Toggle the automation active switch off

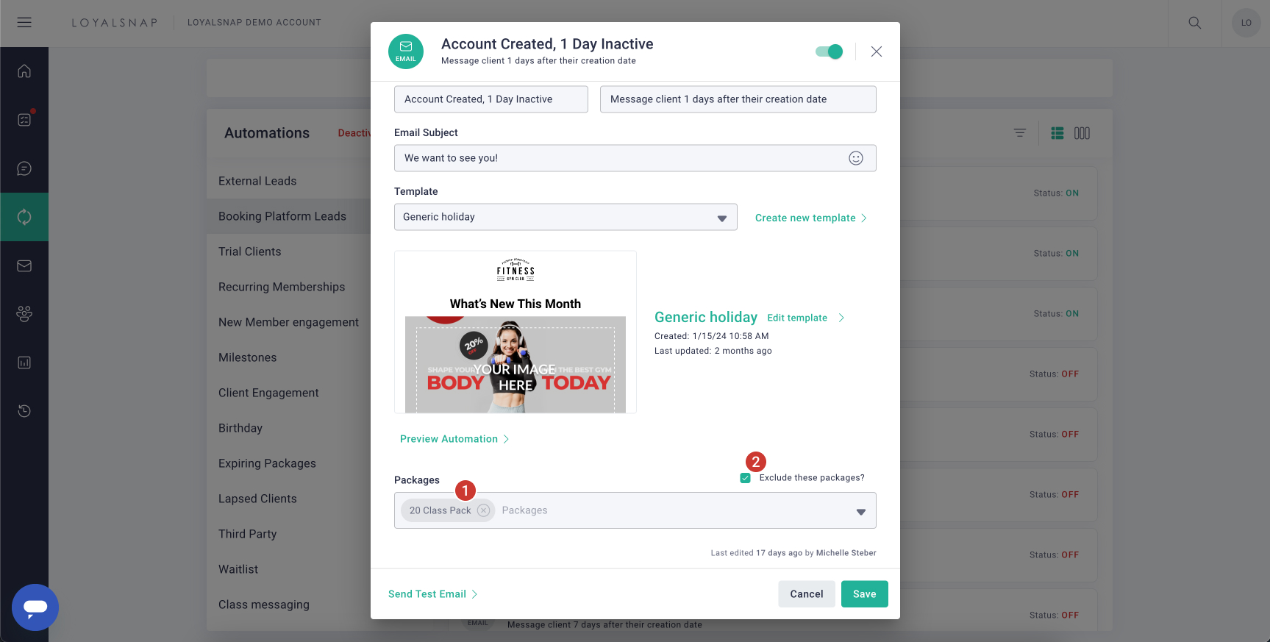coord(829,51)
